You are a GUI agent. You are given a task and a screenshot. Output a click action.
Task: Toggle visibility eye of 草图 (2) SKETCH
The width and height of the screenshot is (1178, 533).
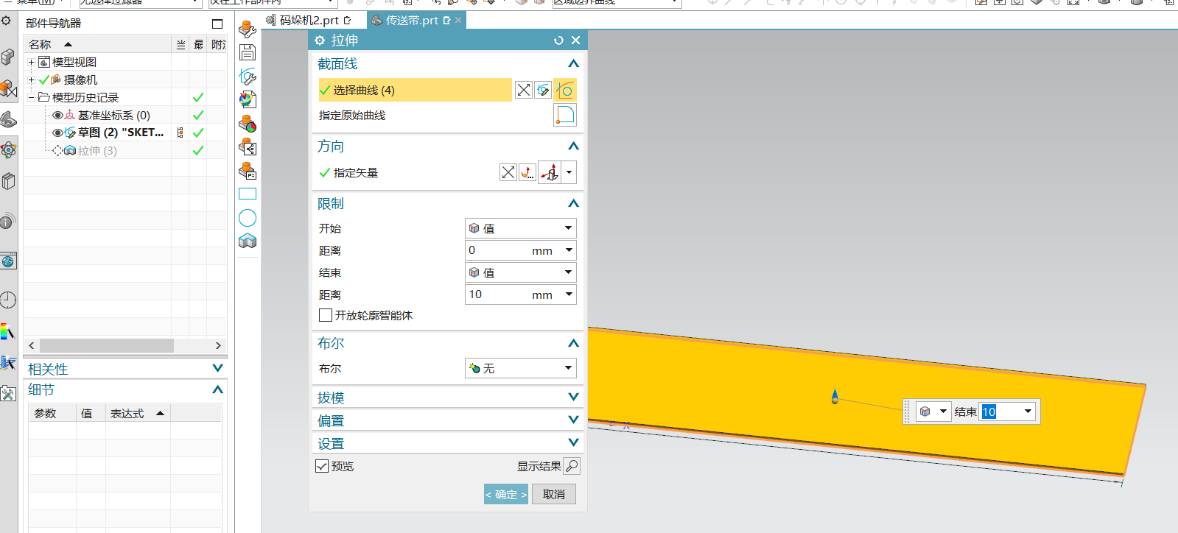click(57, 133)
